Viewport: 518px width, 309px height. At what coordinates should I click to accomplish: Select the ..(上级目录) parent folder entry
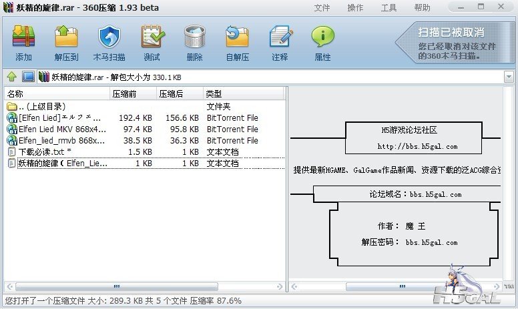click(40, 107)
